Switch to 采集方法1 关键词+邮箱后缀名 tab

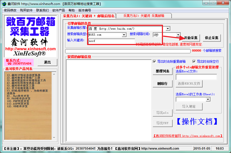tap(89, 16)
